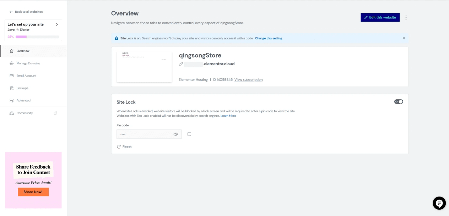449x216 pixels.
Task: Click the Community people icon
Action: point(12,113)
